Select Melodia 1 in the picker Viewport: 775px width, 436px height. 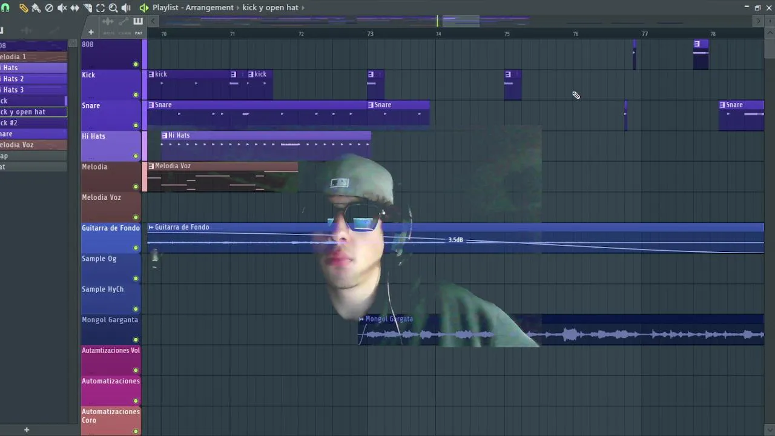tap(33, 57)
